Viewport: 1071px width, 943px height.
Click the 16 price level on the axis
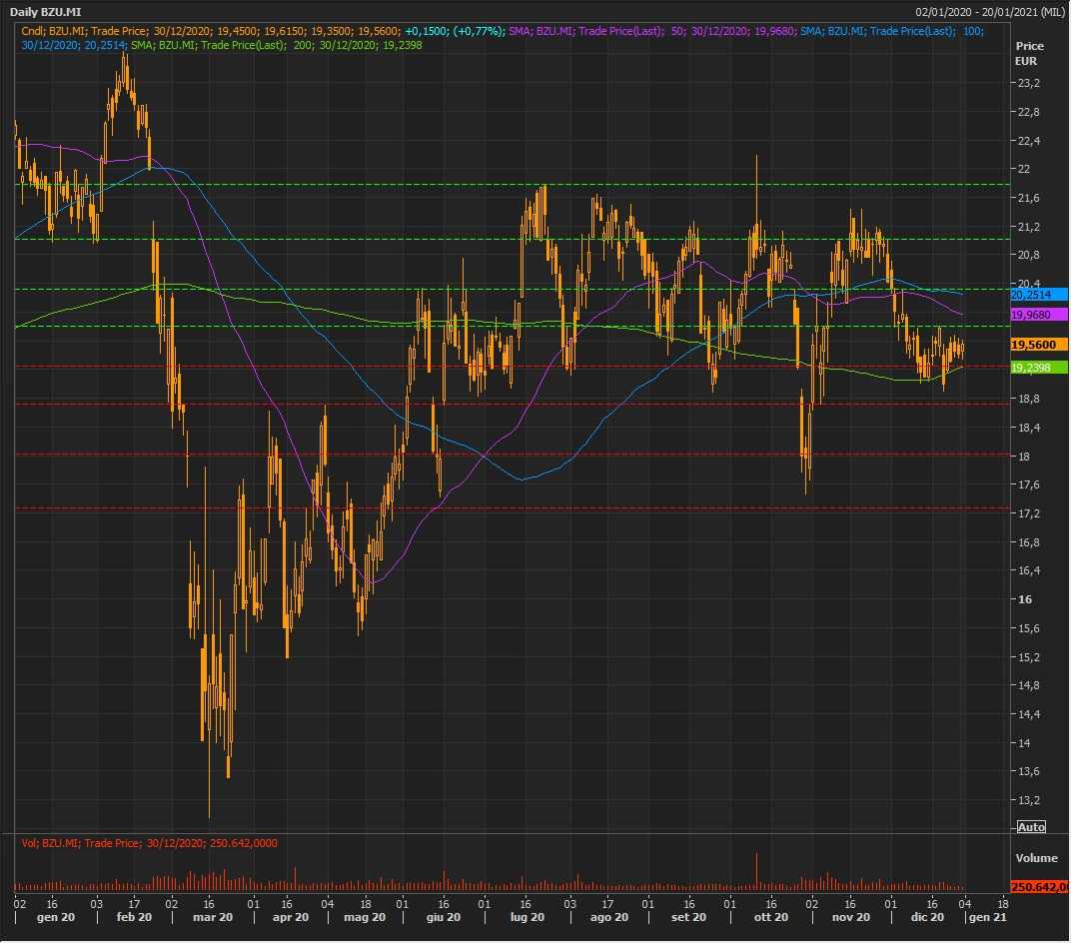pos(1023,599)
